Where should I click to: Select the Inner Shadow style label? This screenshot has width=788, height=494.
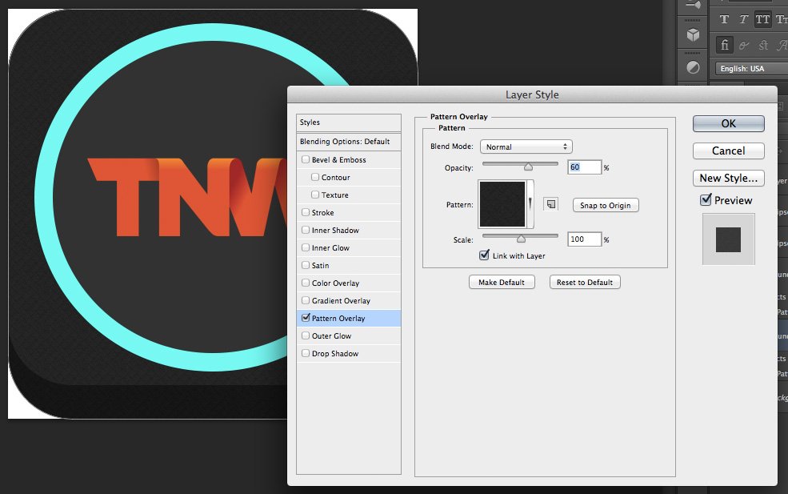coord(335,231)
